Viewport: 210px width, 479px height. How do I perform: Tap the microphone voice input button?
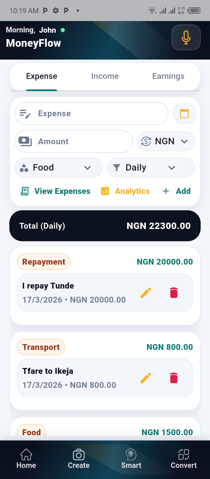point(186,37)
